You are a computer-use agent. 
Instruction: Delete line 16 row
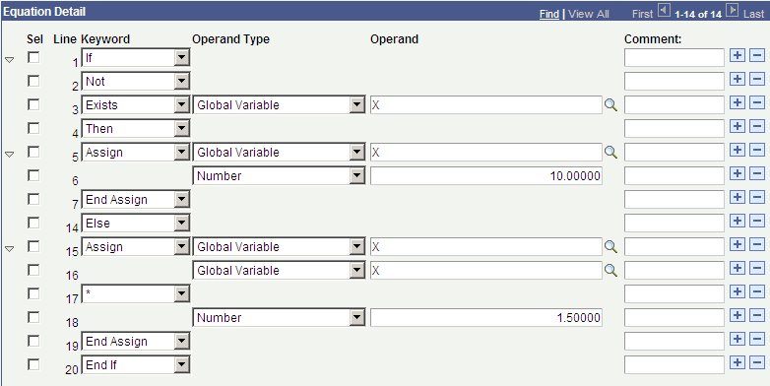tap(757, 268)
